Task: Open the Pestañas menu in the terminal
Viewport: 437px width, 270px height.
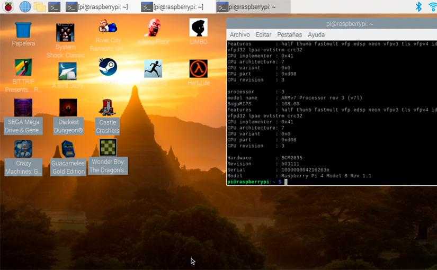Action: 289,35
